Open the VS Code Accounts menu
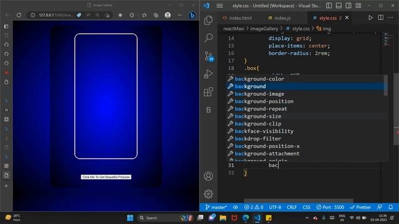Viewport: 399px width, 224px height. [x=208, y=176]
